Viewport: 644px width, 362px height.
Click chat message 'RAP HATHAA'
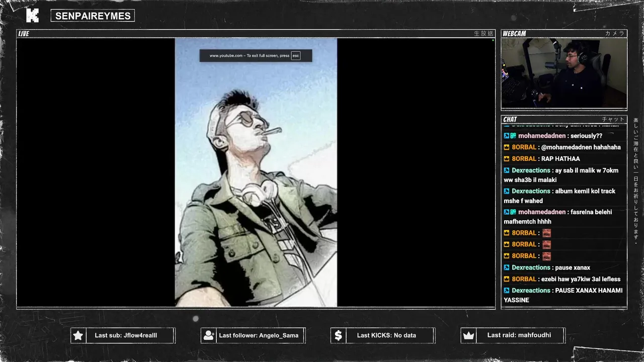560,159
